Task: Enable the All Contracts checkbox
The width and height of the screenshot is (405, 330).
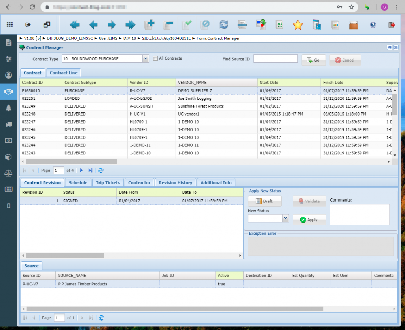Action: [154, 58]
